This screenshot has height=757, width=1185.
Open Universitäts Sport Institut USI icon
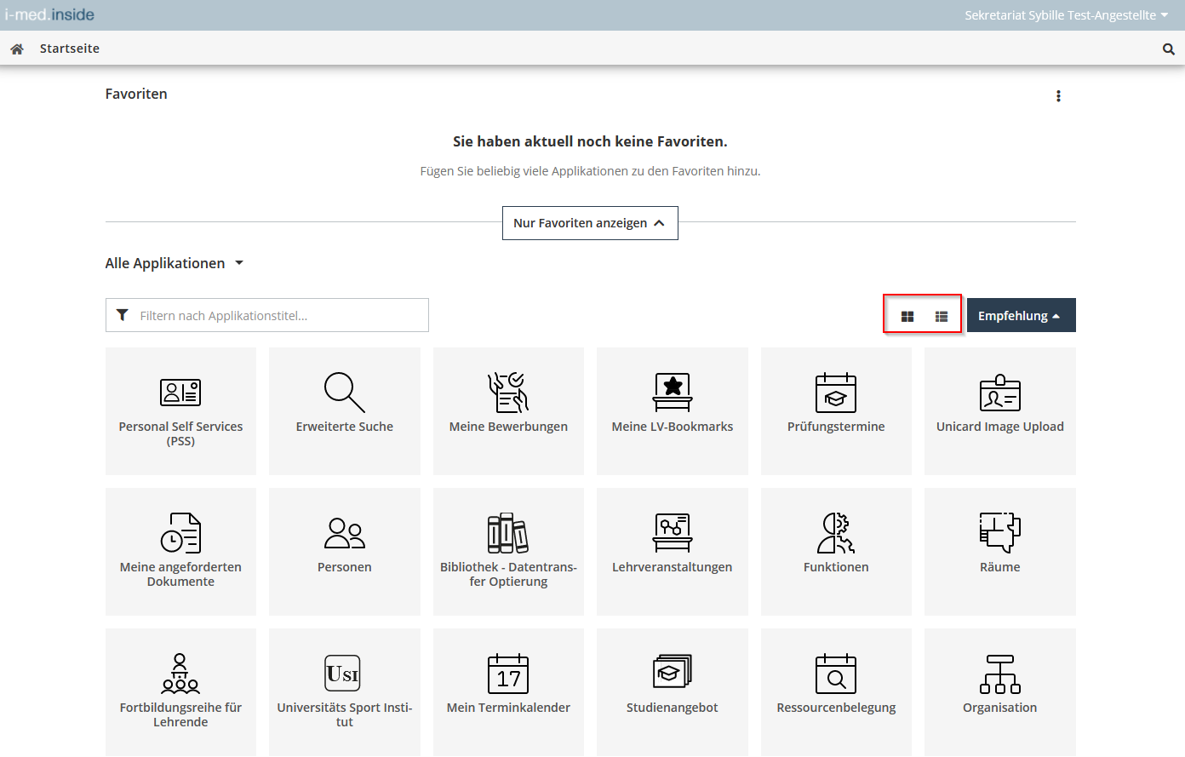(x=343, y=673)
